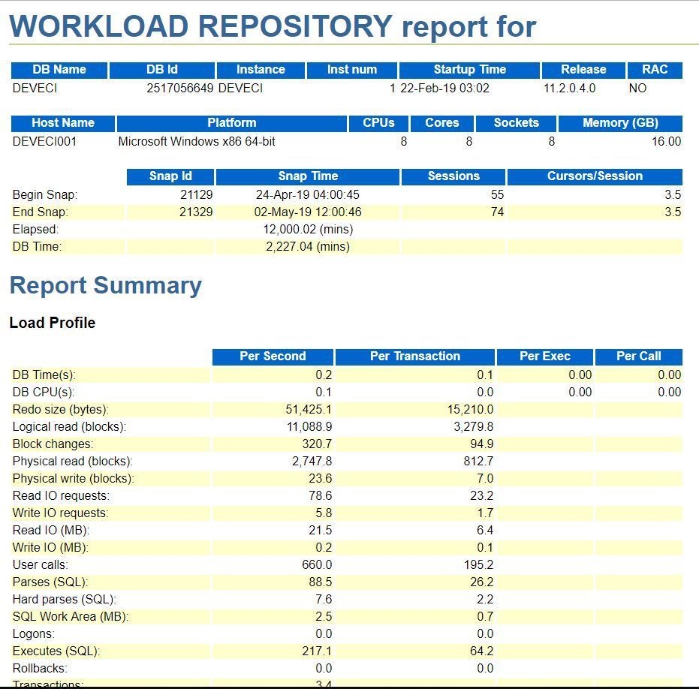
Task: Click the end snap time 02-May-19 12:00:46
Action: (x=308, y=212)
